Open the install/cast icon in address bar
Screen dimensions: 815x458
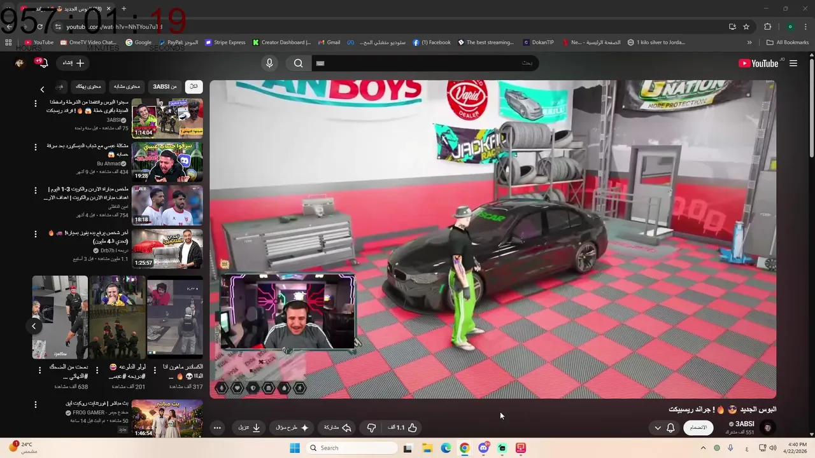(732, 27)
